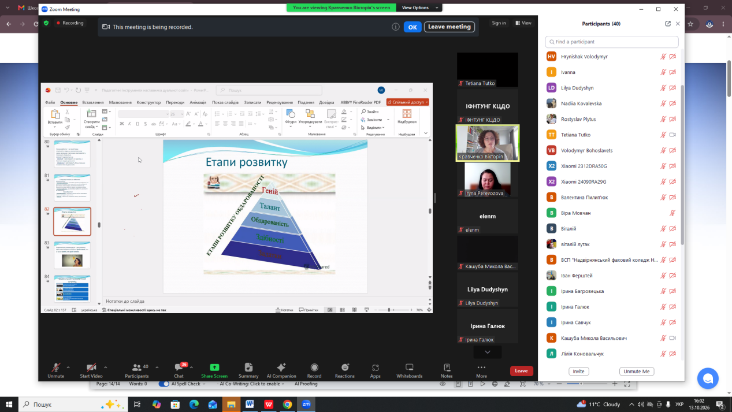This screenshot has height=412, width=732.
Task: Open the More options in Zoom toolbar
Action: click(481, 370)
